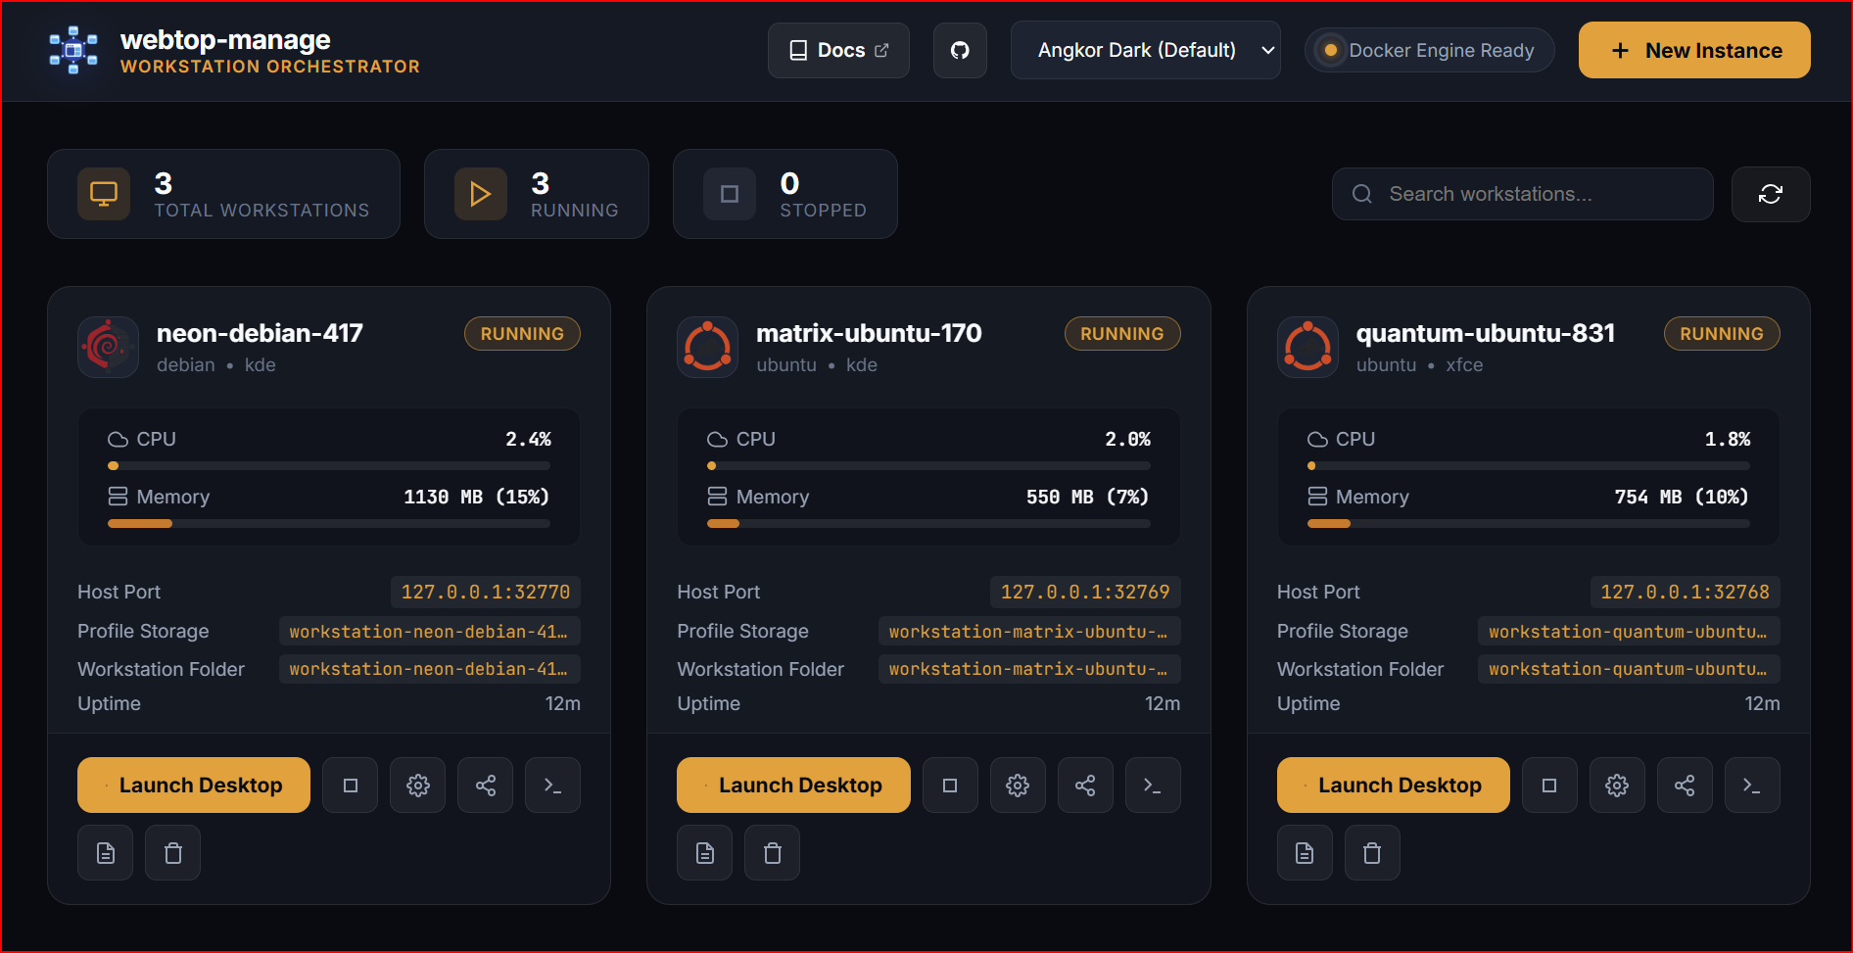Open the Docs link
The image size is (1853, 953).
click(838, 50)
